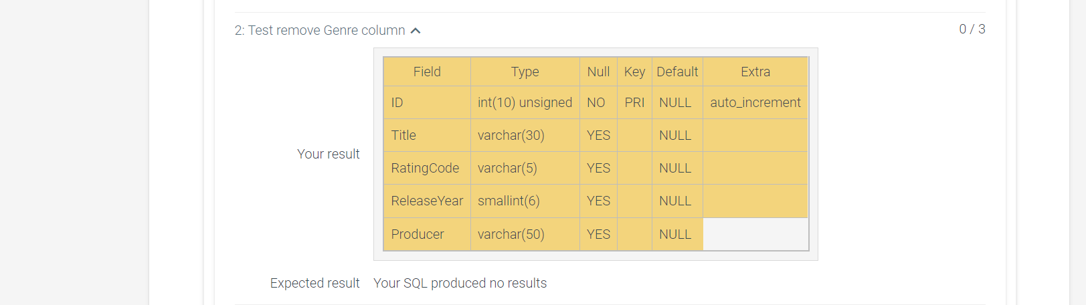This screenshot has height=305, width=1086.
Task: Select the 'PRI' key cell
Action: click(634, 102)
